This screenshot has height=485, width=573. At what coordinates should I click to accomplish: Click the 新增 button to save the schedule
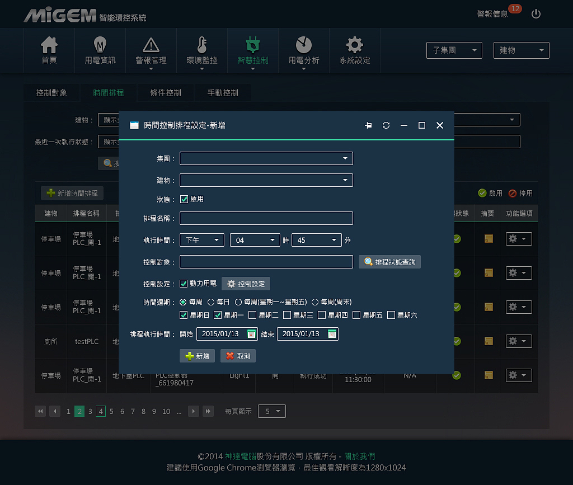point(197,356)
